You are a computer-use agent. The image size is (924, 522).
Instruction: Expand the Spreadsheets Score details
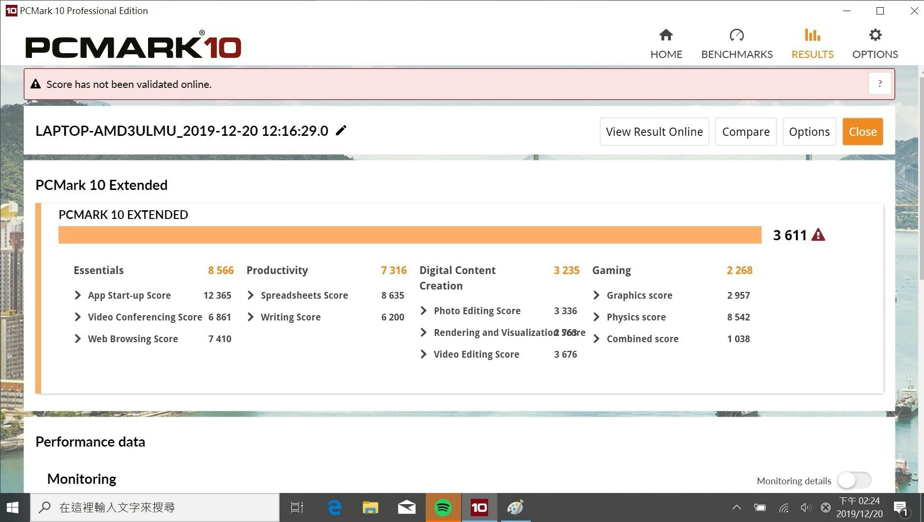coord(251,295)
